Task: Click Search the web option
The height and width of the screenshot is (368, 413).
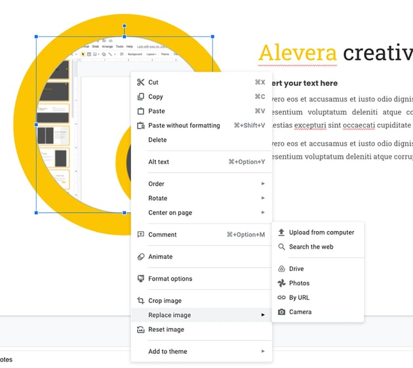Action: click(311, 247)
